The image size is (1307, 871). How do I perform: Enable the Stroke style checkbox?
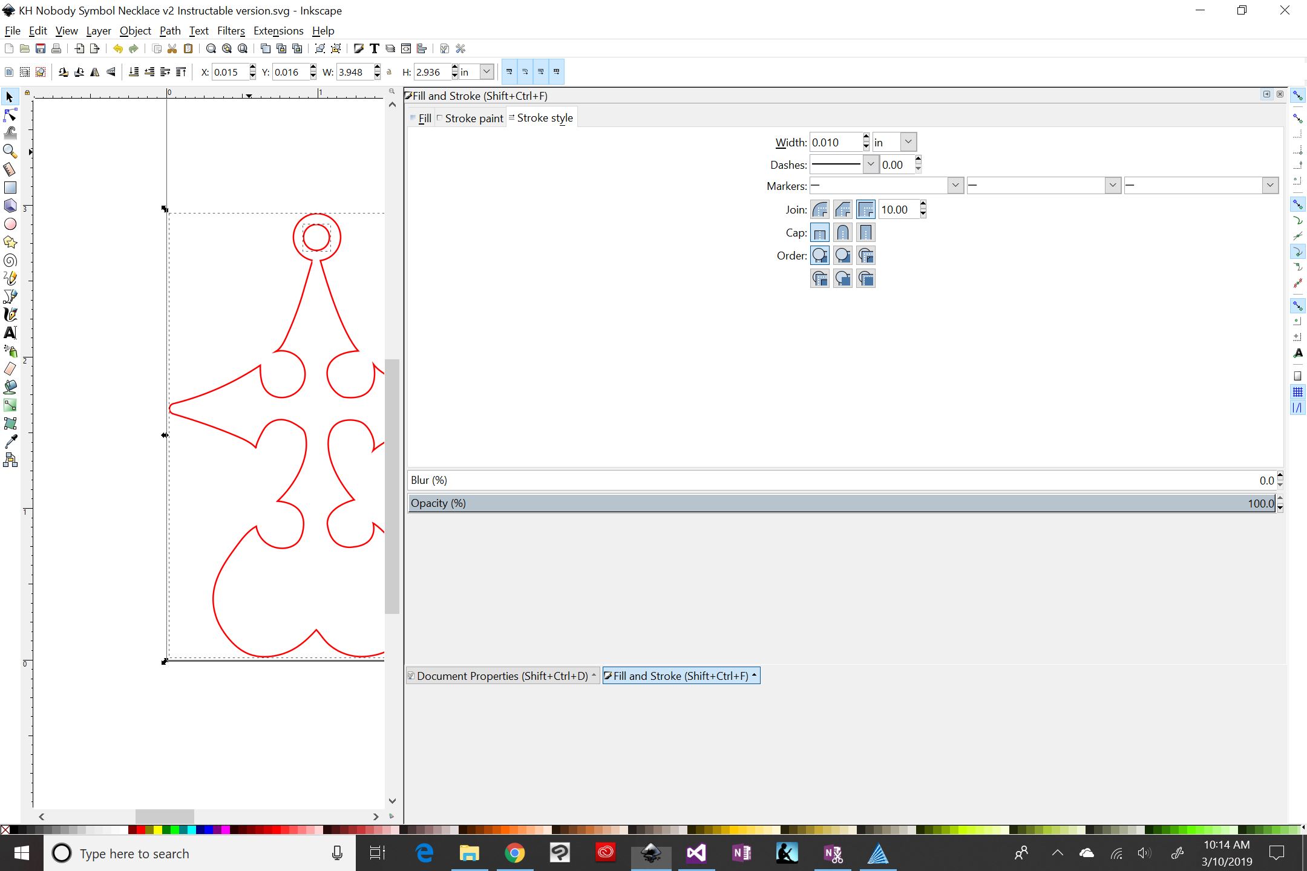[513, 117]
